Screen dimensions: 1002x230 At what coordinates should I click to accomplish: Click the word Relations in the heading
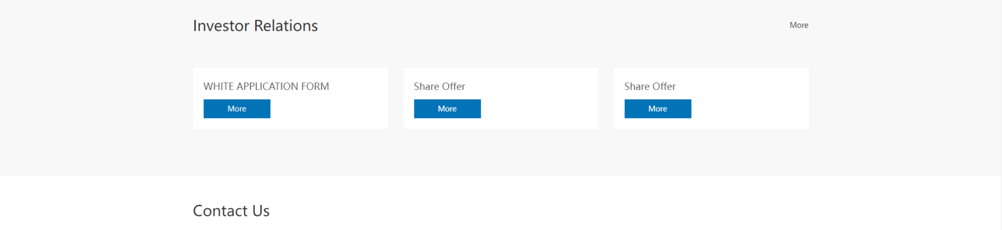[x=286, y=26]
